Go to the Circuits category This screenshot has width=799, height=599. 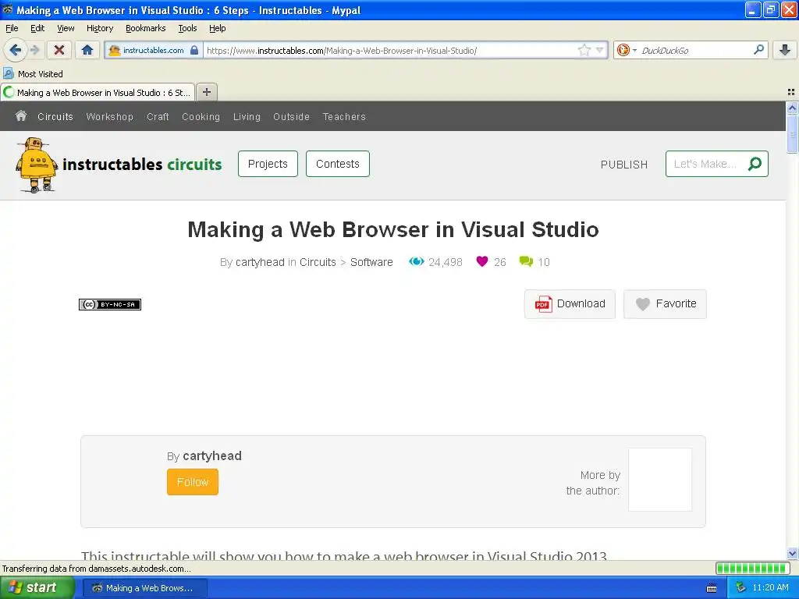[x=55, y=117]
